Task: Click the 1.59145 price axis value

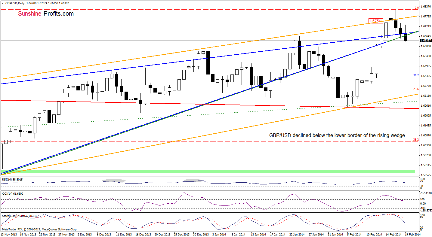Action: pos(426,165)
